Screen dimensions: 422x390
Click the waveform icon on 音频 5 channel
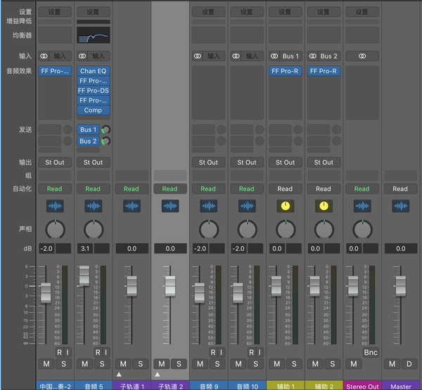click(93, 206)
